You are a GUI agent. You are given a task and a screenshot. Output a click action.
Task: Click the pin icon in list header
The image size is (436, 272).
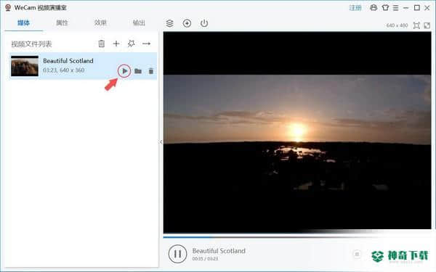(x=131, y=44)
